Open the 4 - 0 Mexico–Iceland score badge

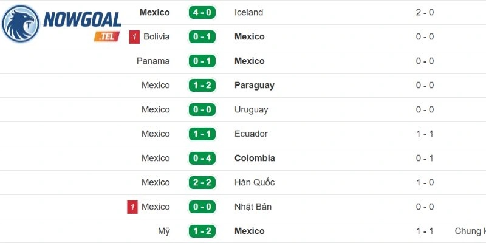pyautogui.click(x=202, y=12)
